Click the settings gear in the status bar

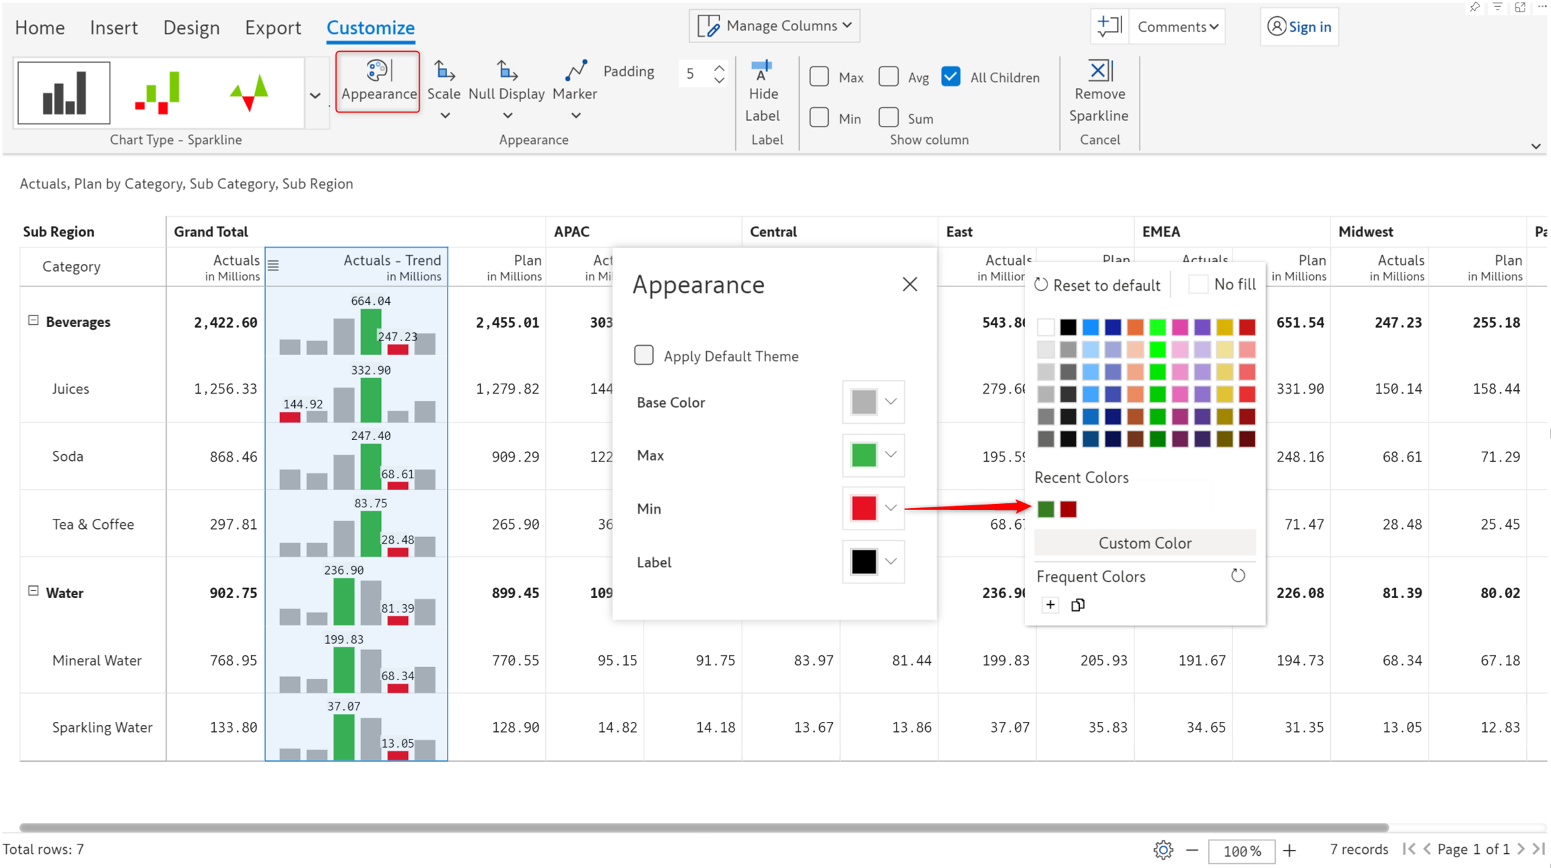(x=1163, y=850)
